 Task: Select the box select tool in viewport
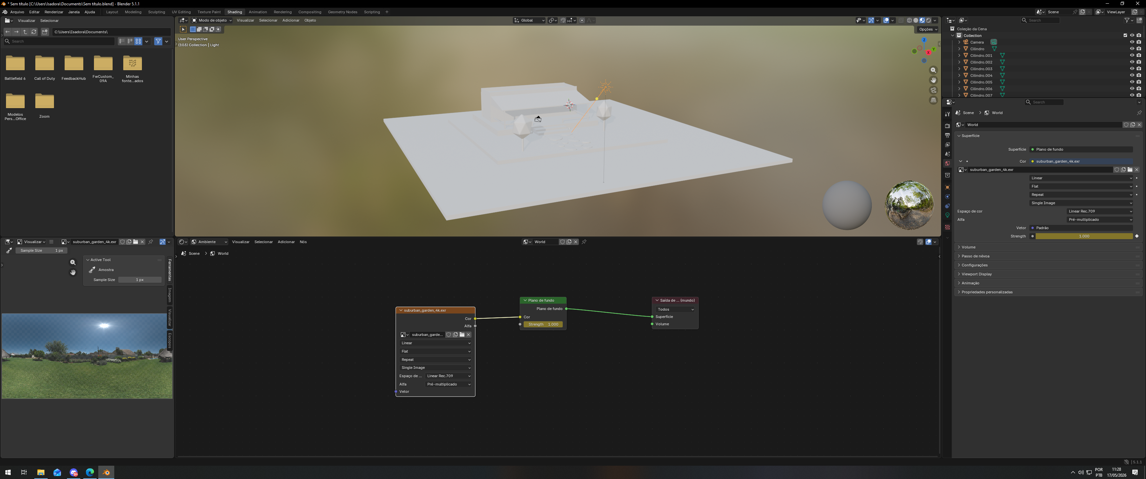tap(183, 29)
